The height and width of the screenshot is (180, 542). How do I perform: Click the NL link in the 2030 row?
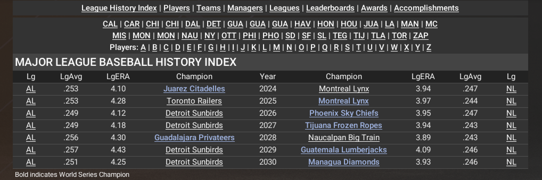(x=511, y=162)
